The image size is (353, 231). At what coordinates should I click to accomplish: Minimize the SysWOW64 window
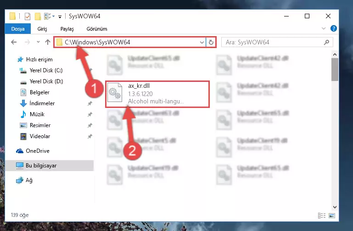[286, 16]
